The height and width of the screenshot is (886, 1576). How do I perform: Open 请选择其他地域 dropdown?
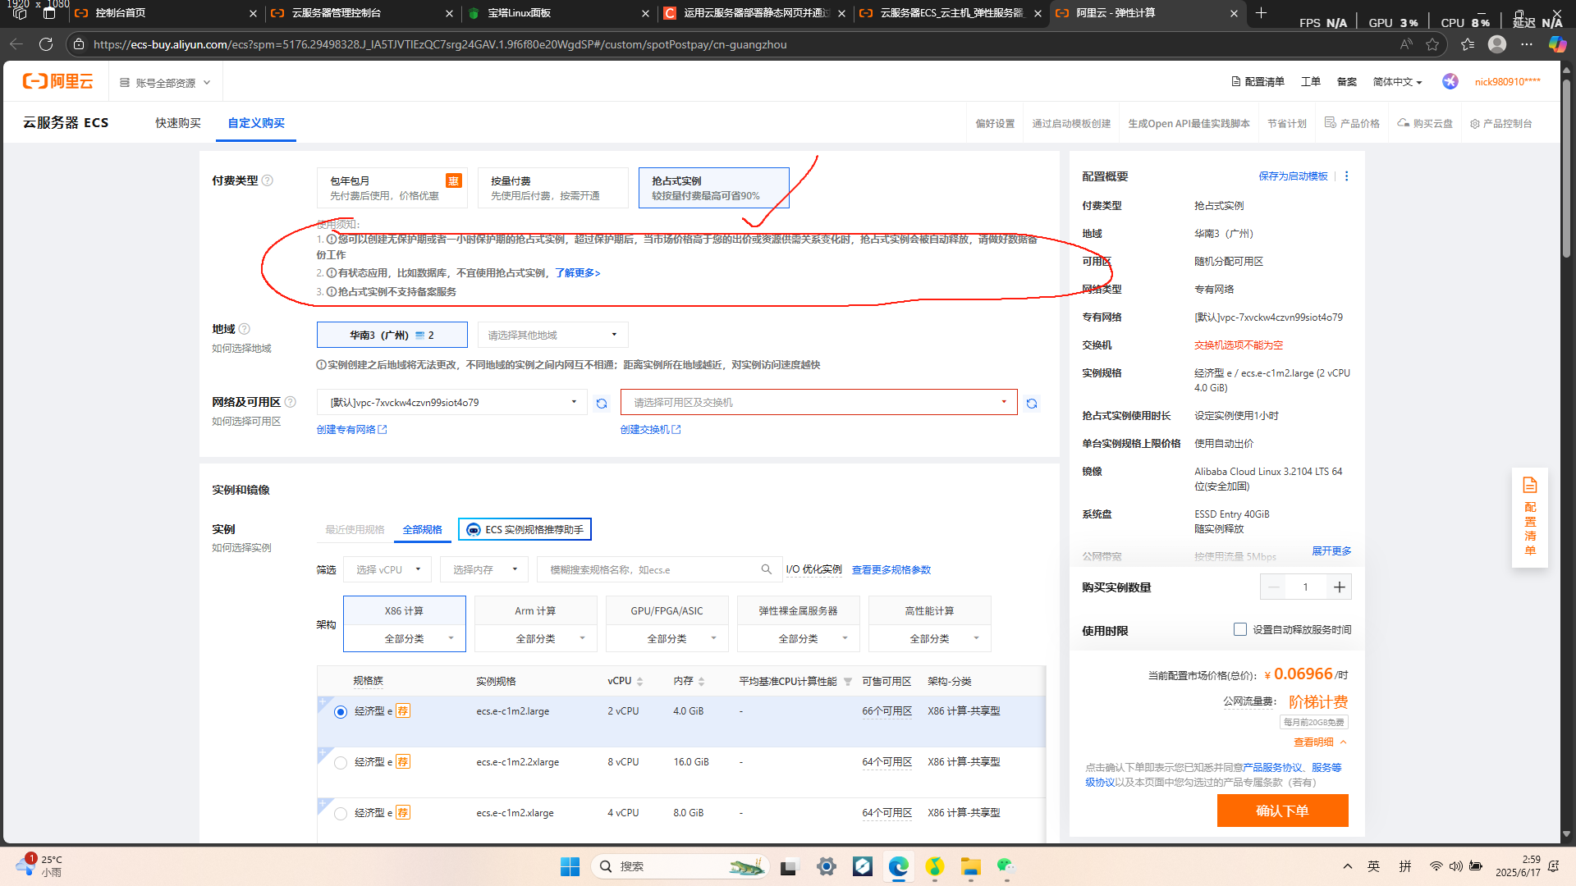(553, 335)
